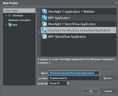The width and height of the screenshot is (118, 96).
Task: Choose WPF Application template
Action: (78, 18)
